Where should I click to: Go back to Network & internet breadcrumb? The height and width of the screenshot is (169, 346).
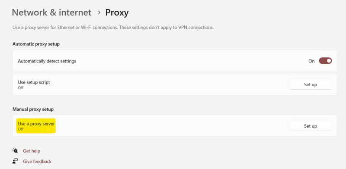click(51, 13)
